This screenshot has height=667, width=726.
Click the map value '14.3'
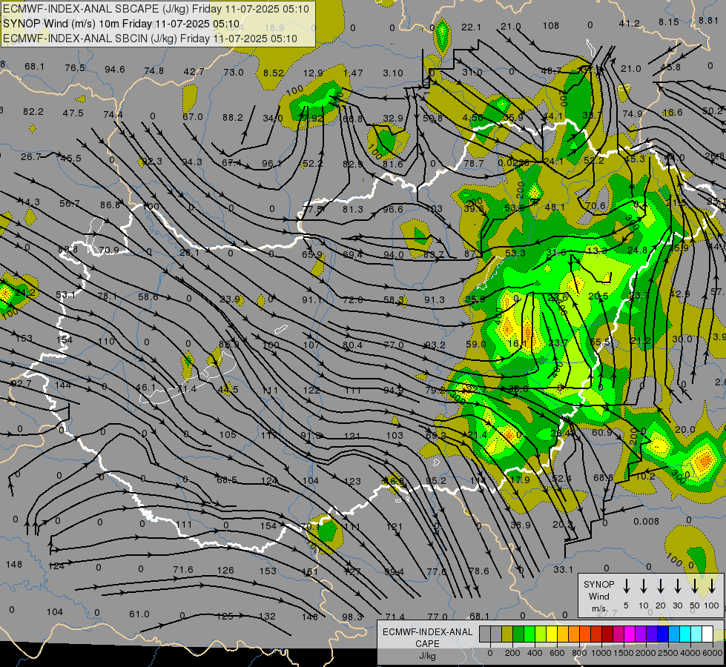(x=30, y=202)
